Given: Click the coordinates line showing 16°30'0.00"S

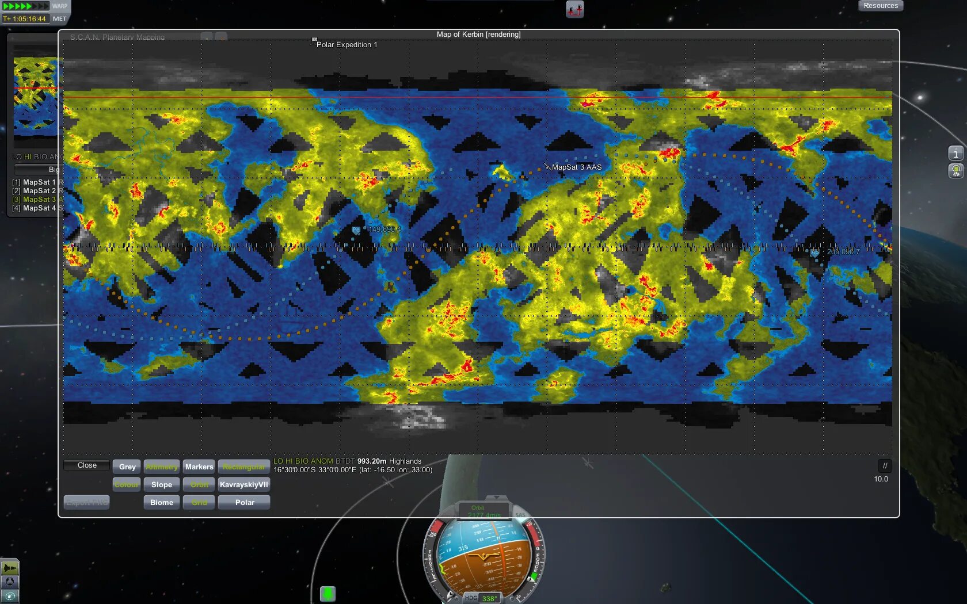Looking at the screenshot, I should 353,470.
